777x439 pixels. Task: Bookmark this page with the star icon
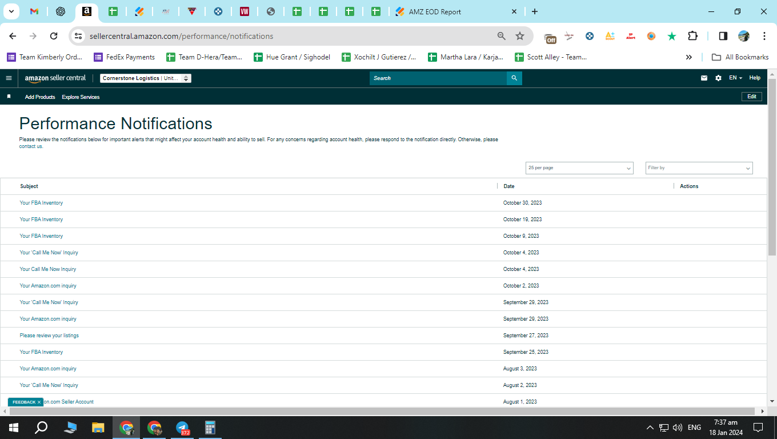pyautogui.click(x=520, y=36)
